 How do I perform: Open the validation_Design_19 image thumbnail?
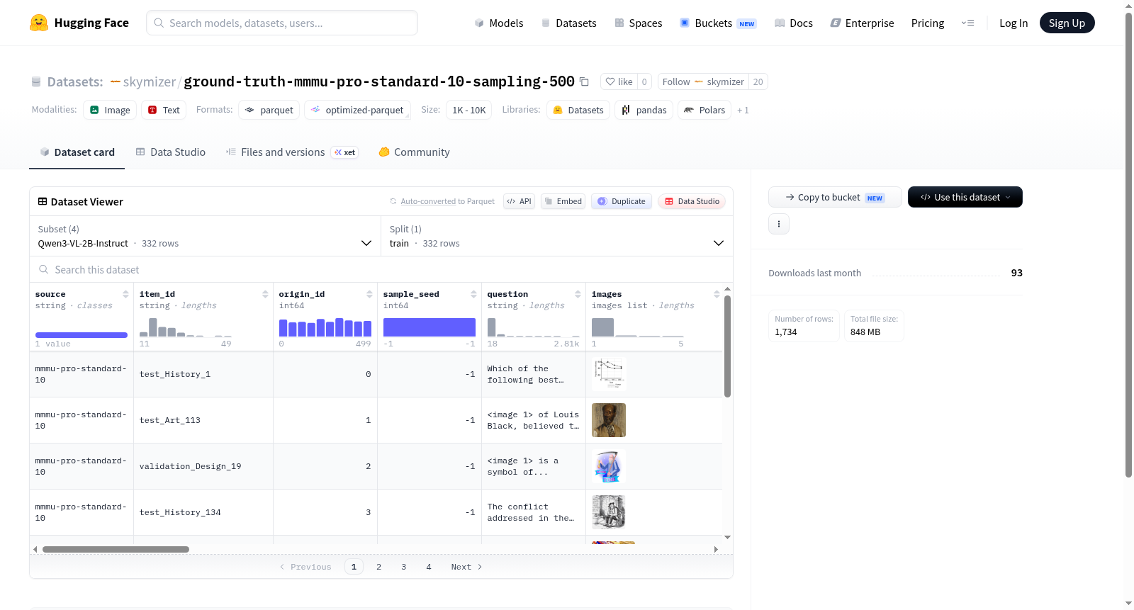click(x=609, y=466)
